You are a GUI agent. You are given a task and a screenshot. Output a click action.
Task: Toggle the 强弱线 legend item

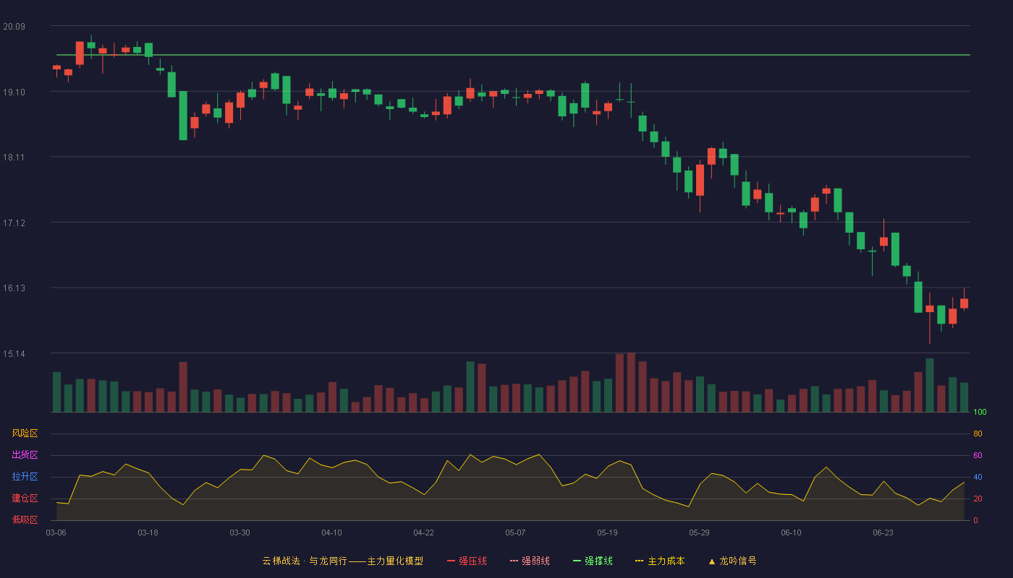click(x=530, y=561)
